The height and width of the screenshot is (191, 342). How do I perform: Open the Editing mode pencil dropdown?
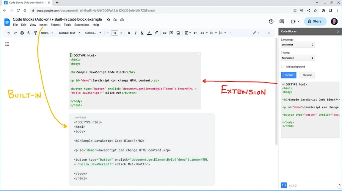256,33
